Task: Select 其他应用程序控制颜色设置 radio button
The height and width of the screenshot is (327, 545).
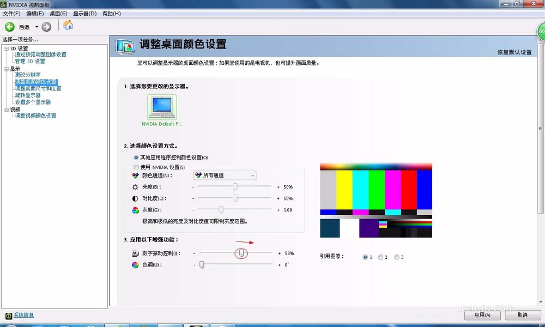Action: (136, 158)
